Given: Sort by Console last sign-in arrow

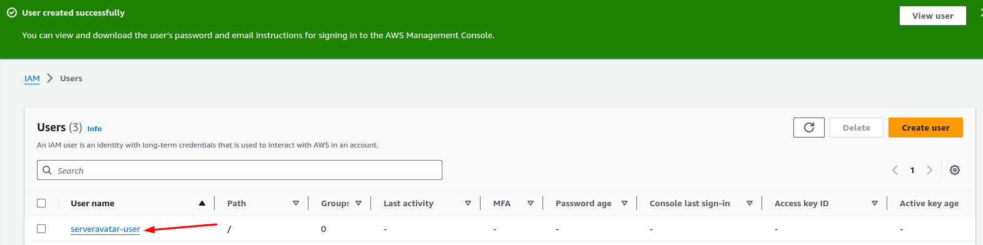Looking at the screenshot, I should [750, 203].
